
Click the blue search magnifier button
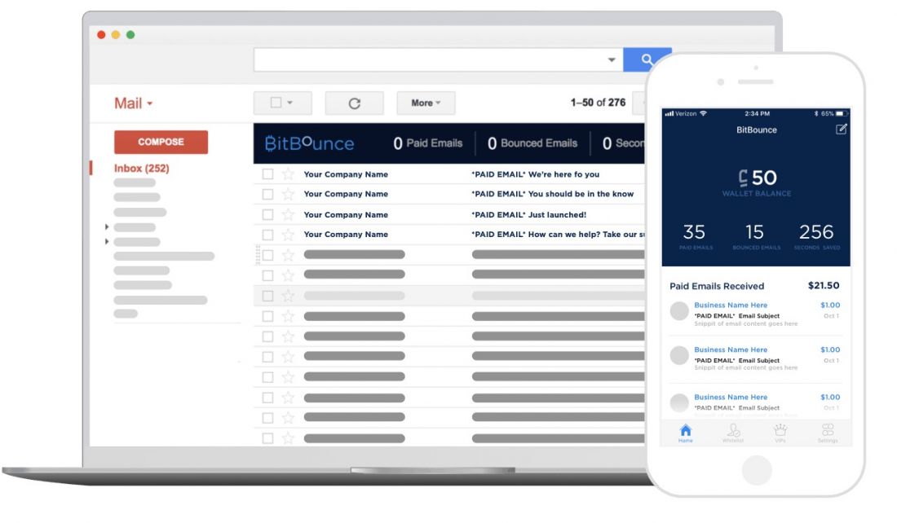tap(647, 59)
